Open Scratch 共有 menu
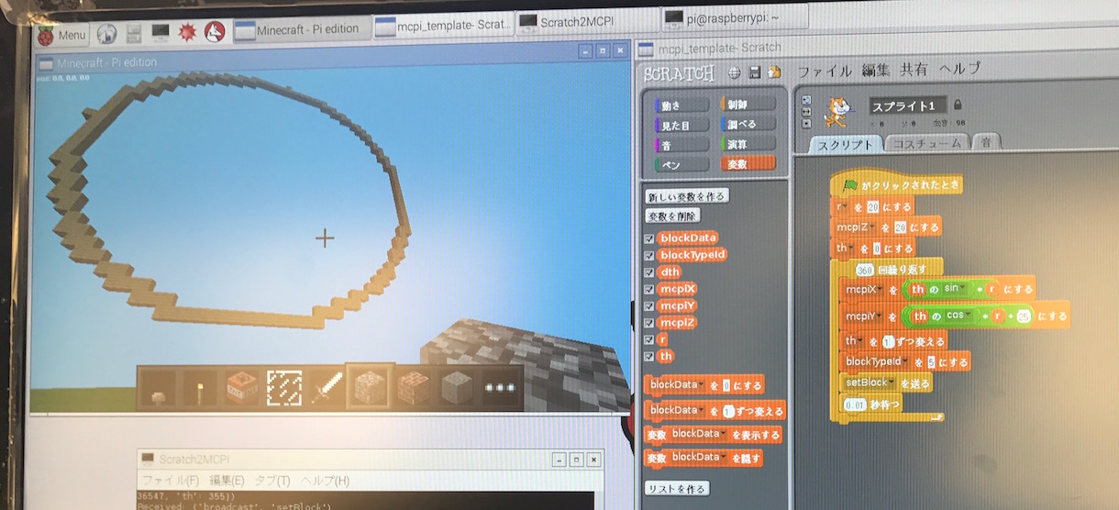 click(914, 69)
